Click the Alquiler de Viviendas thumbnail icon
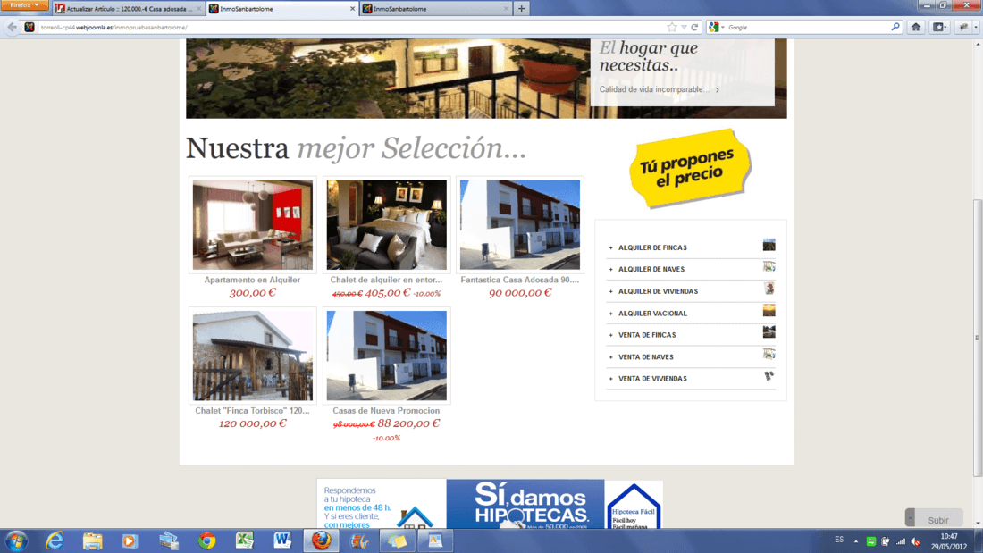Image resolution: width=983 pixels, height=553 pixels. click(769, 289)
